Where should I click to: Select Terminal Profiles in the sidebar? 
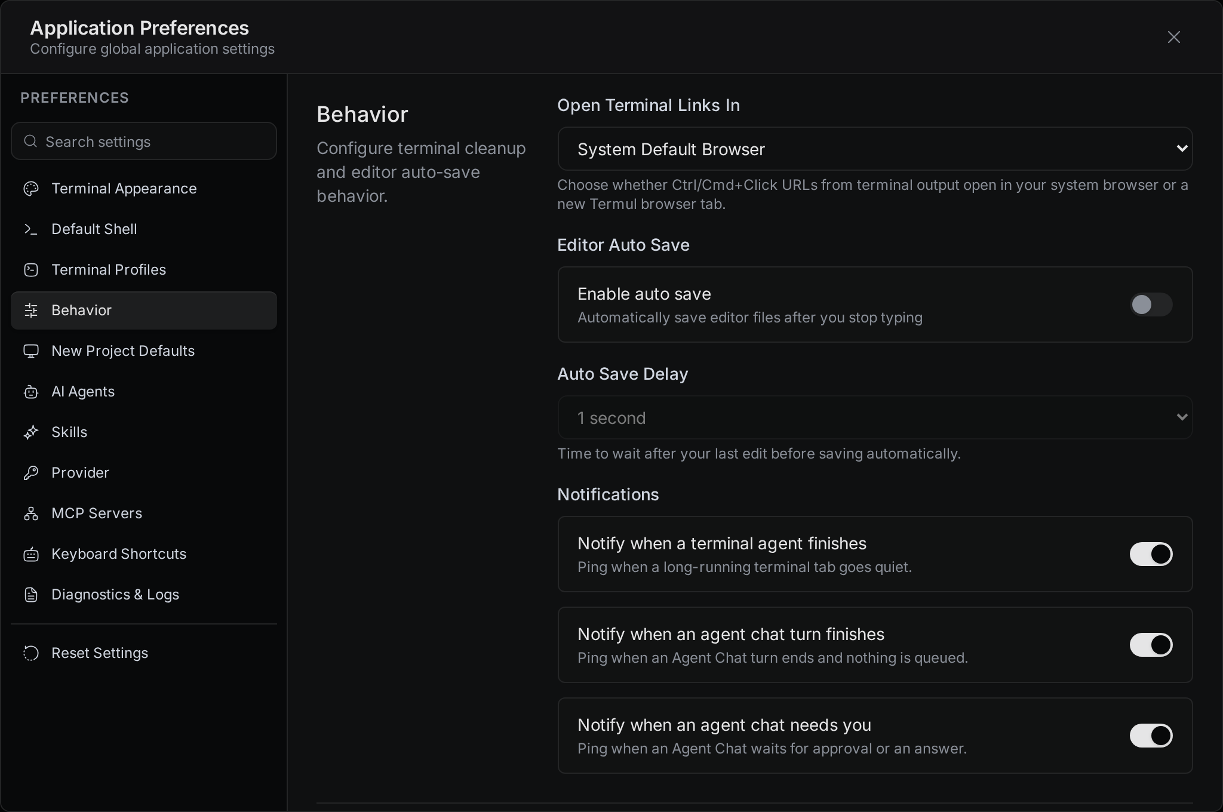coord(144,270)
